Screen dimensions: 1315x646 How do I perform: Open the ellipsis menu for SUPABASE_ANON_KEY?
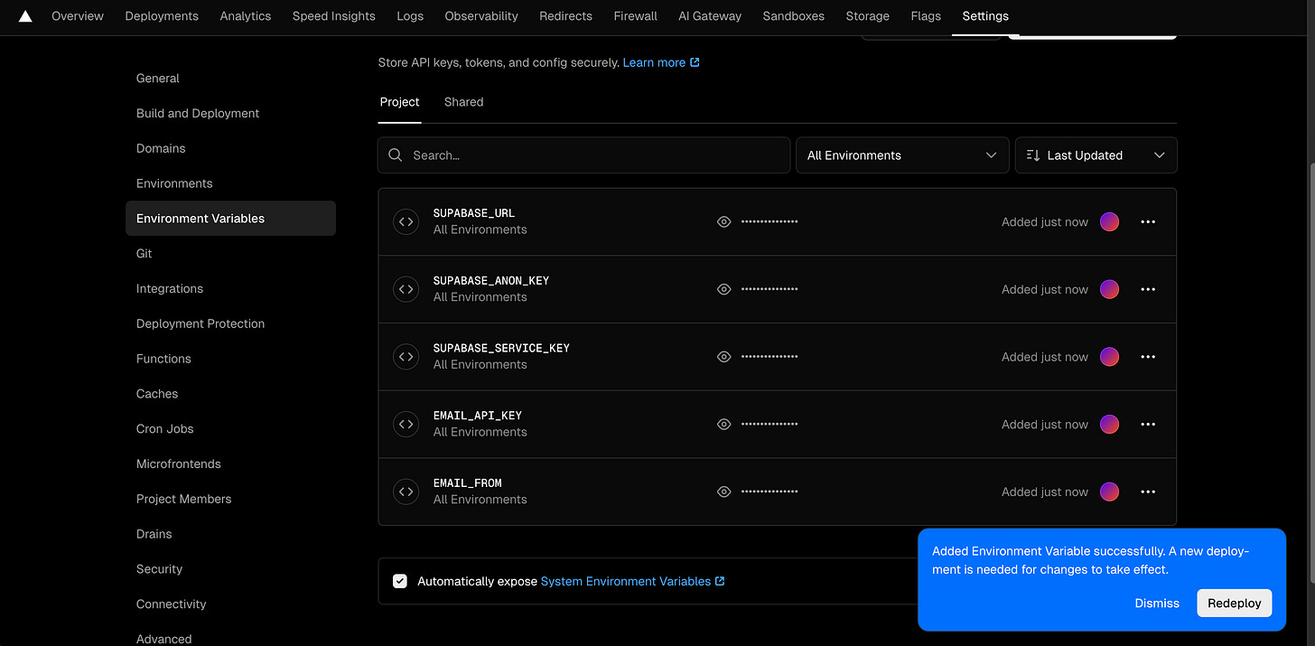(x=1148, y=289)
